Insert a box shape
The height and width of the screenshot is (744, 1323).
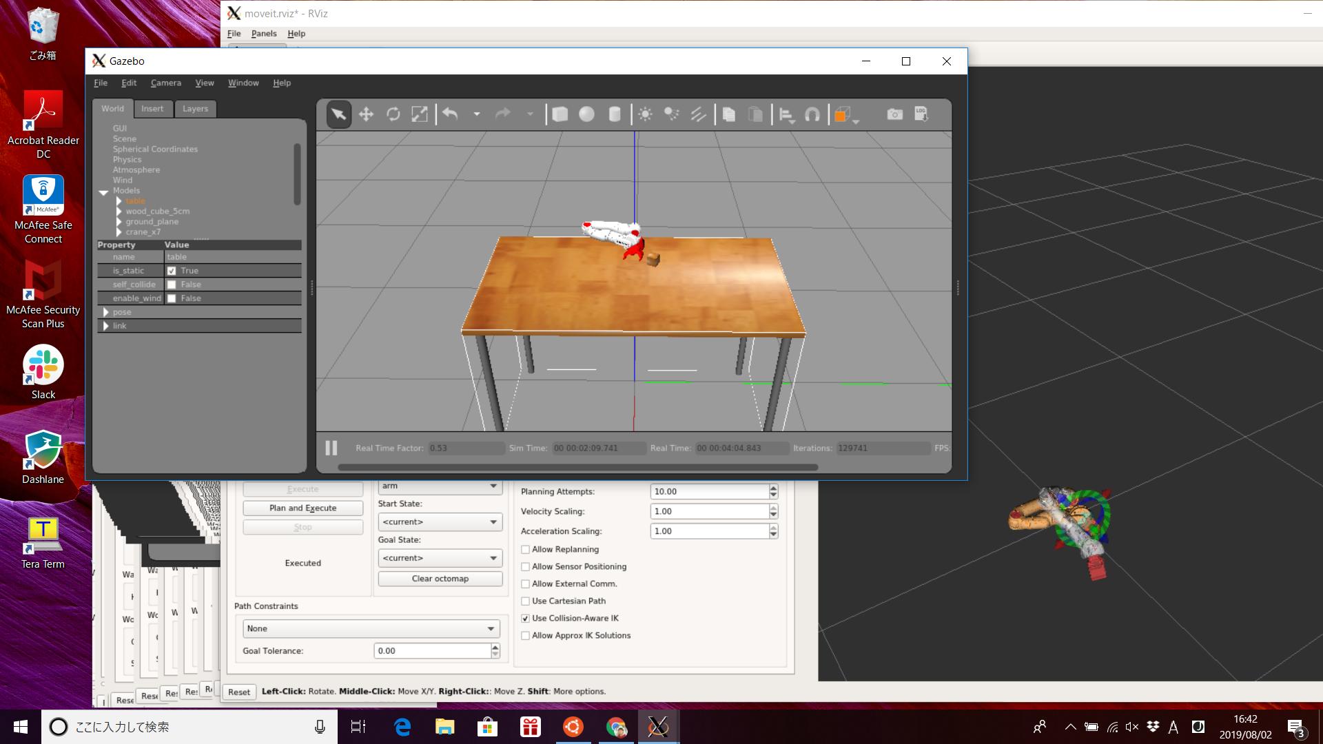point(560,114)
